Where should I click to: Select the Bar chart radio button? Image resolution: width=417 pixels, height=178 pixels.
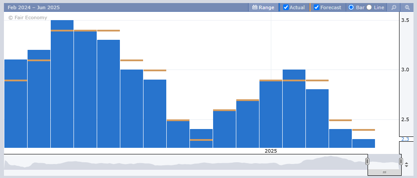pyautogui.click(x=351, y=7)
